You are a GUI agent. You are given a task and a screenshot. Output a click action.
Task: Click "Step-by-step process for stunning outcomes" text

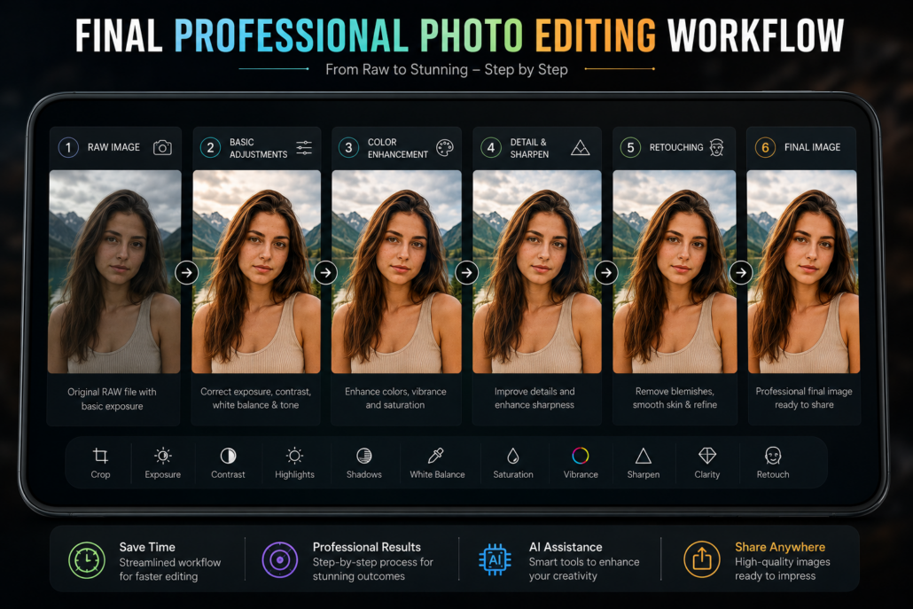[372, 569]
